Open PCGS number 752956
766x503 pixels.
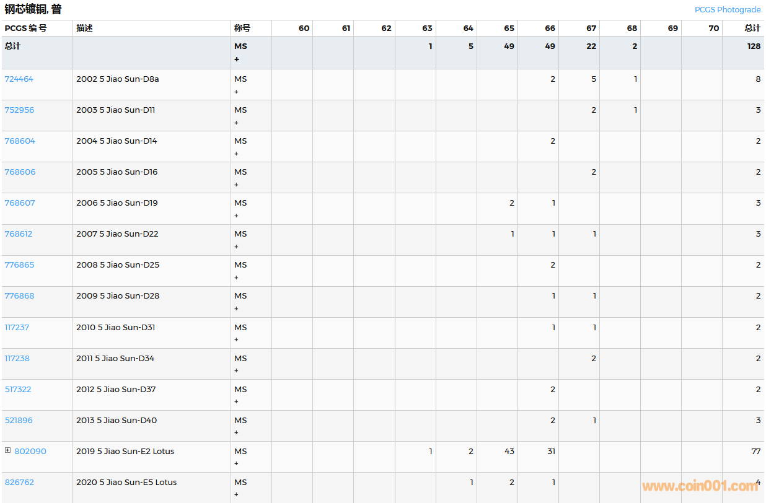click(x=19, y=110)
